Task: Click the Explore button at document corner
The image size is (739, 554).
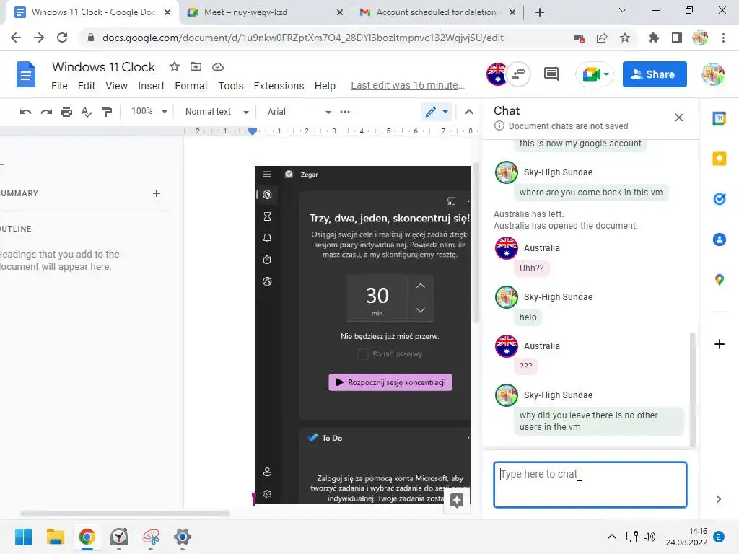Action: (457, 501)
